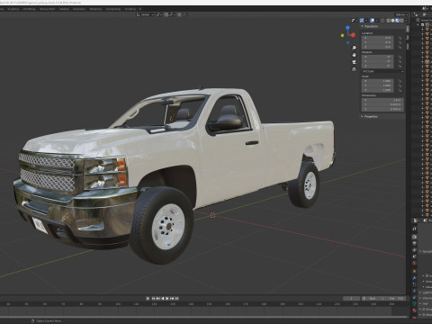The width and height of the screenshot is (432, 324).
Task: Switch to the Texture Paint workspace tab
Action: (47, 9)
